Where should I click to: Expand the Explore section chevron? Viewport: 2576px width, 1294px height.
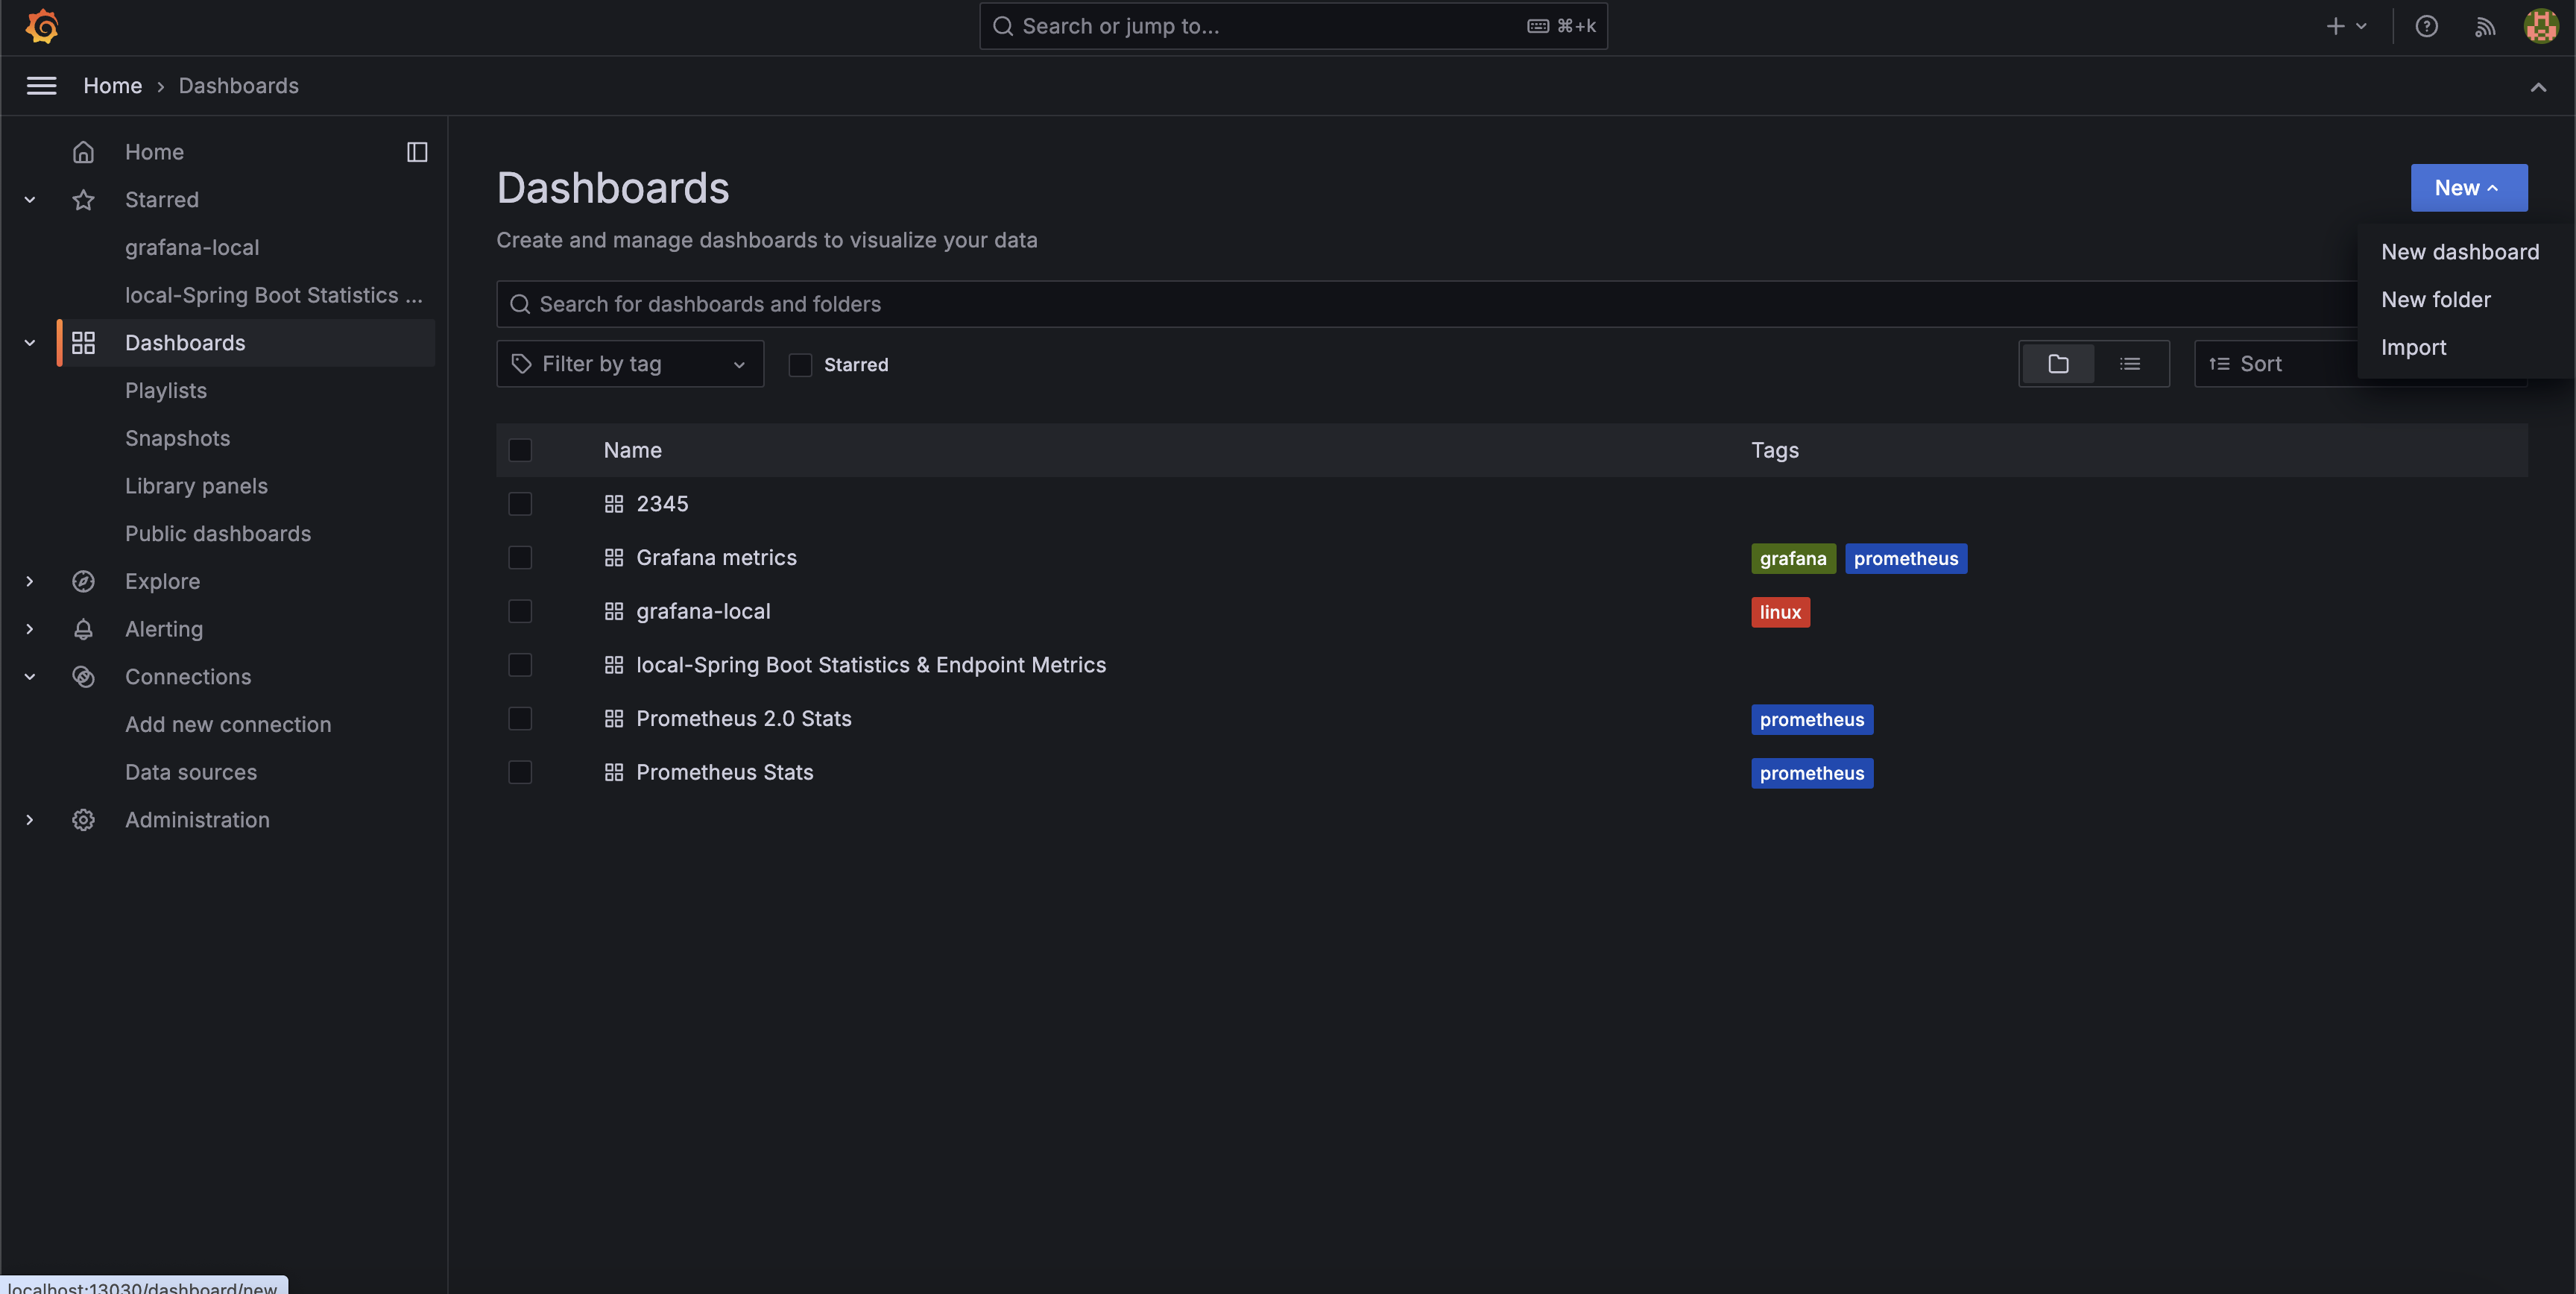tap(30, 581)
